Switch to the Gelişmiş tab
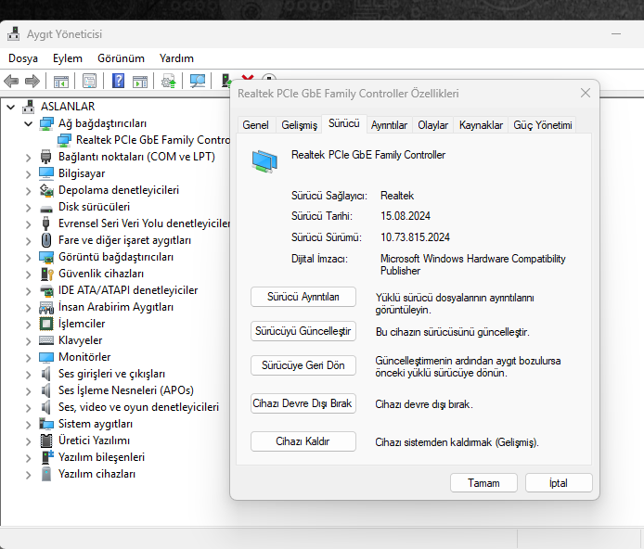Screen dimensions: 644x549 pos(299,125)
